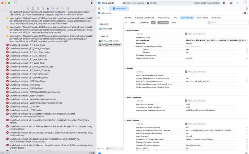This screenshot has height=154, width=249.
Task: Click the editor review swap-arrows icon
Action: tap(241, 9)
